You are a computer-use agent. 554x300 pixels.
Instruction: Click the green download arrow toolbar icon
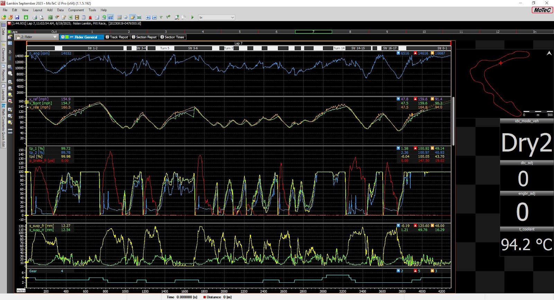[x=26, y=17]
